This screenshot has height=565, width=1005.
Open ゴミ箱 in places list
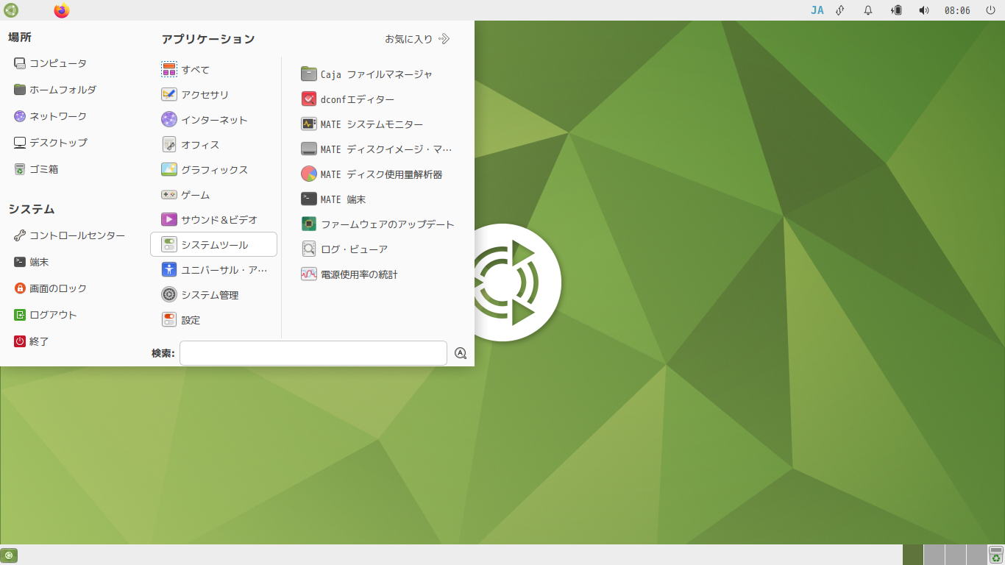(35, 169)
